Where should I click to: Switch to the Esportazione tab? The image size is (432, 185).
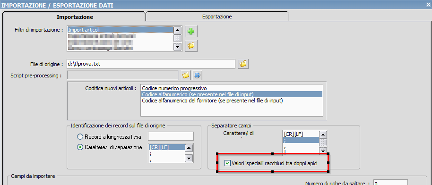217,17
